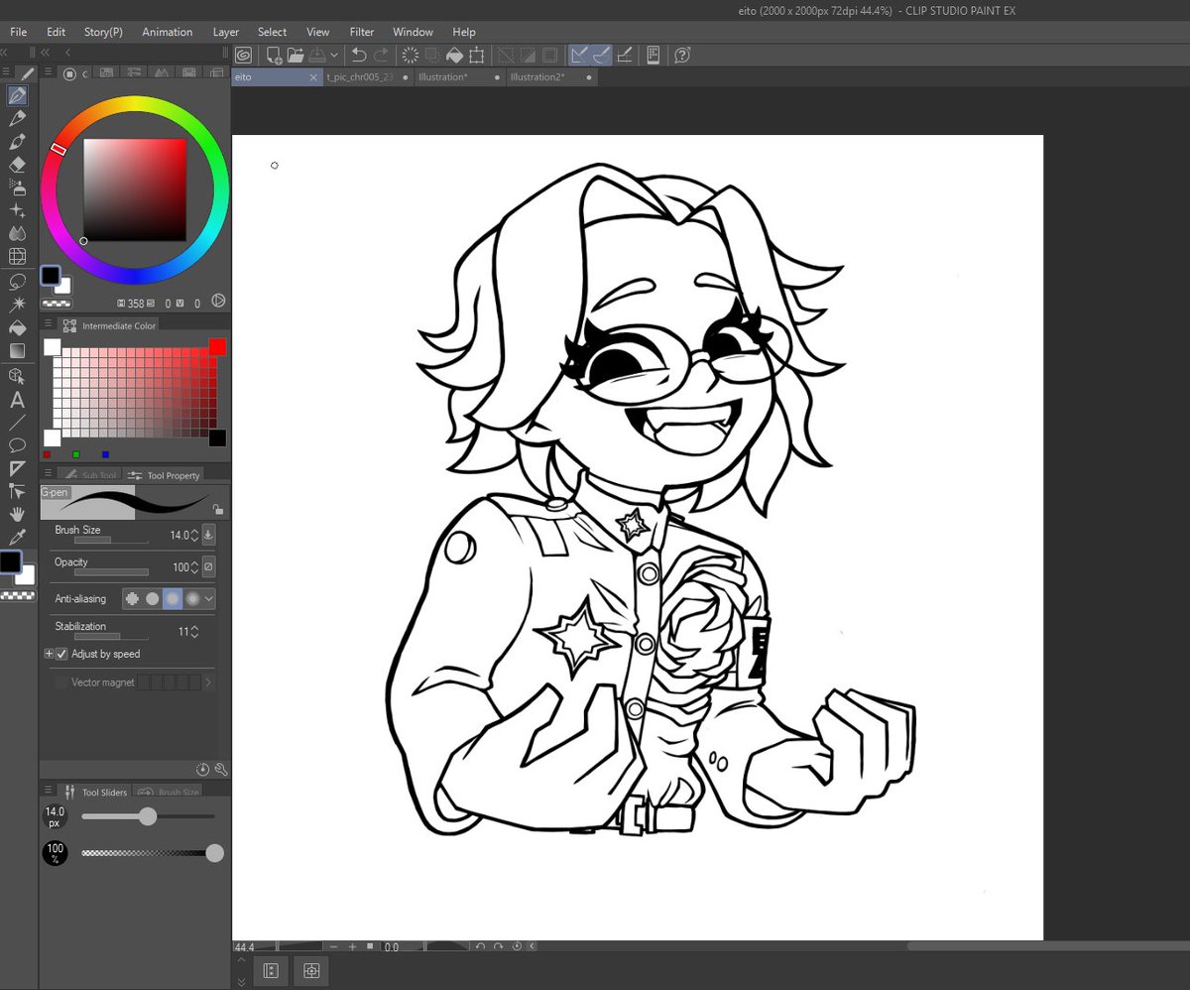Click the red corner swatch in Intermediate Color
The image size is (1190, 990).
pos(217,346)
